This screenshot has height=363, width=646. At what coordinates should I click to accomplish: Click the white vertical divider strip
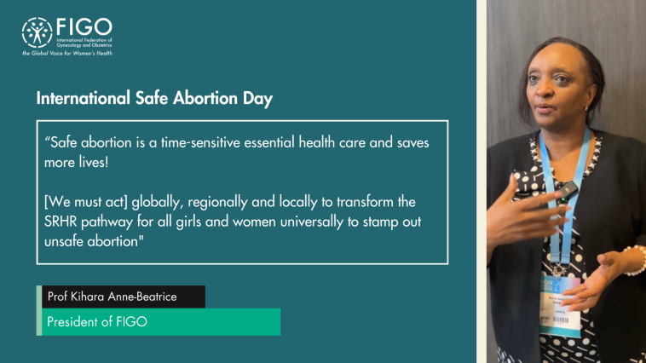pyautogui.click(x=482, y=181)
